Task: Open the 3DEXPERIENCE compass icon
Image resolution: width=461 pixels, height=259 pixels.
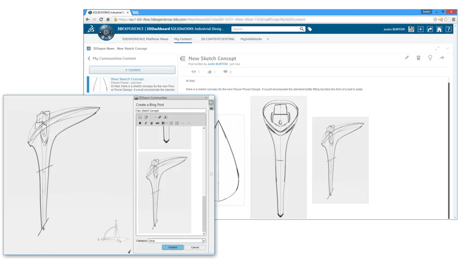Action: [x=106, y=32]
